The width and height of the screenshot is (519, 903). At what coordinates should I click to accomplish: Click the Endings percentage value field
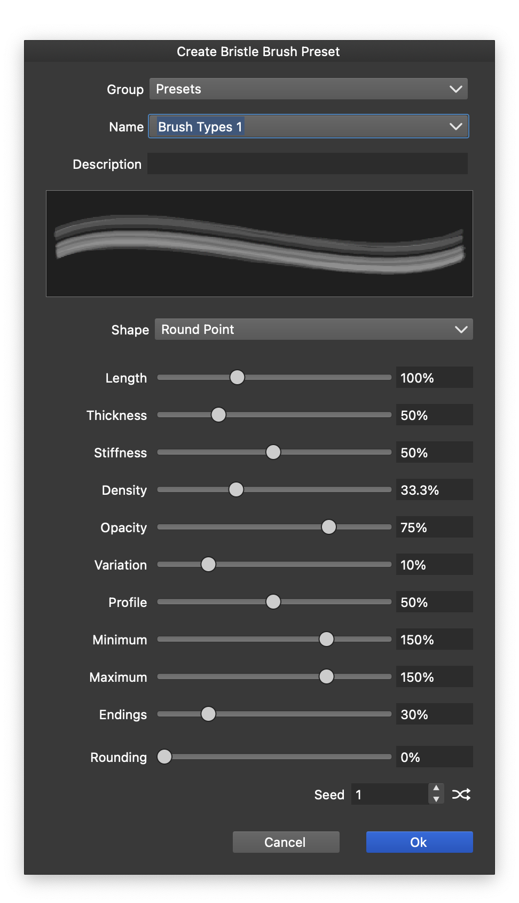434,714
